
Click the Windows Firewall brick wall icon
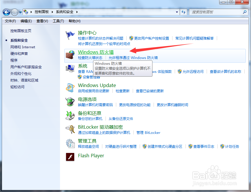click(x=70, y=55)
